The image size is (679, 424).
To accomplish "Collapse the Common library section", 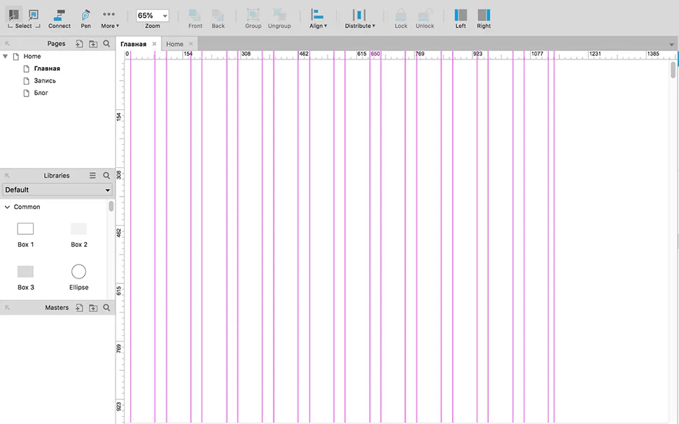I will click(7, 207).
